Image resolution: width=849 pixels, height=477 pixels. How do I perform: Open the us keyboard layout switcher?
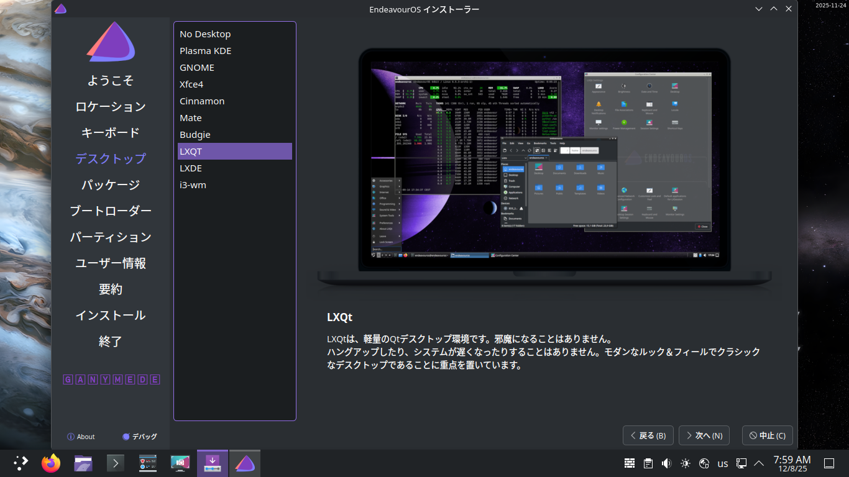[x=723, y=463]
